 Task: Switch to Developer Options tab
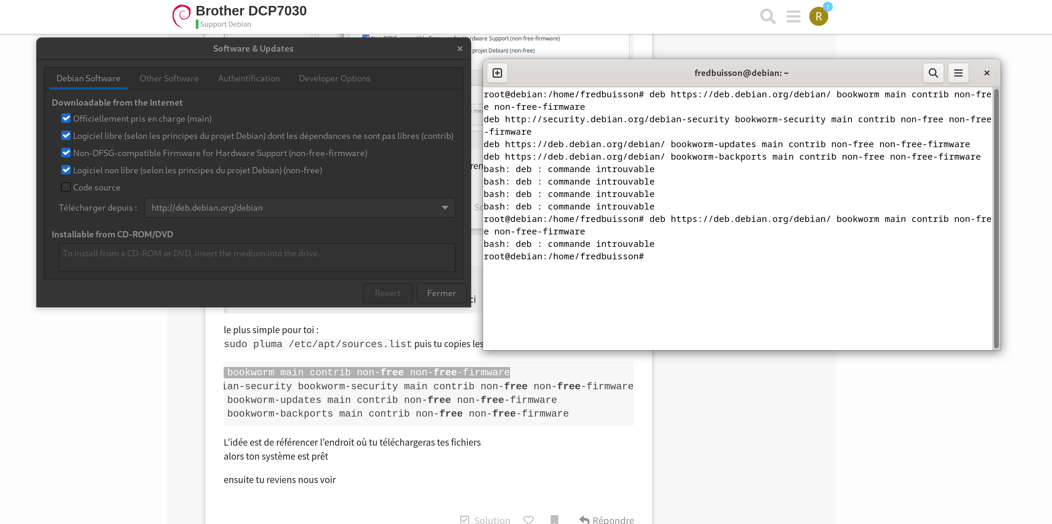coord(335,78)
